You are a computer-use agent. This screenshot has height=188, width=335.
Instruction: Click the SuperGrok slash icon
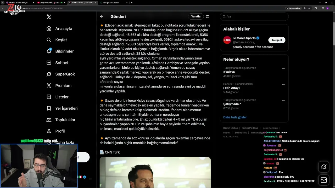point(49,74)
